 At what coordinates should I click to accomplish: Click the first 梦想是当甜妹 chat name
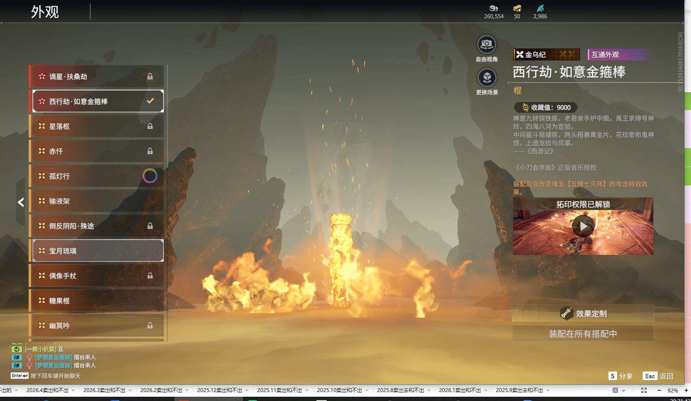click(53, 357)
